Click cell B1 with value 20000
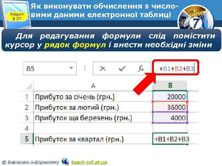 (x=170, y=97)
